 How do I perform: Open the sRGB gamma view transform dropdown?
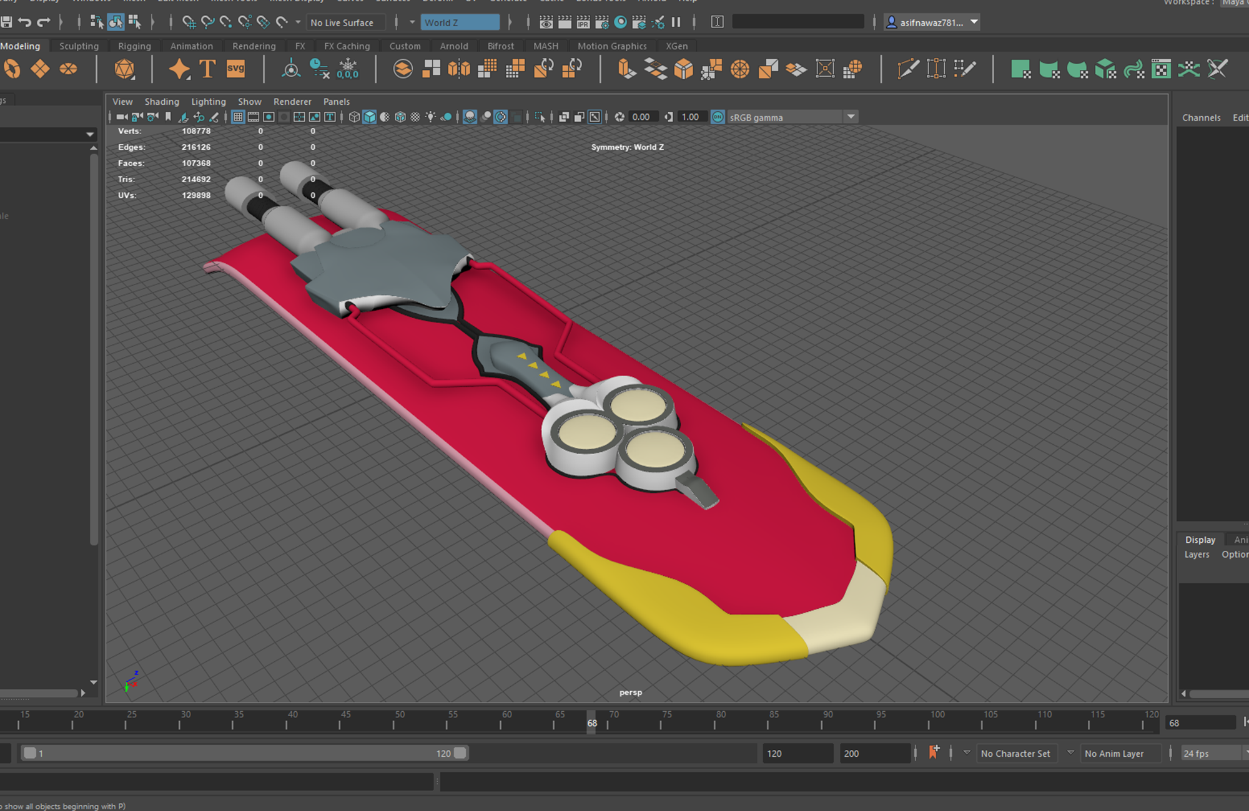[x=792, y=117]
